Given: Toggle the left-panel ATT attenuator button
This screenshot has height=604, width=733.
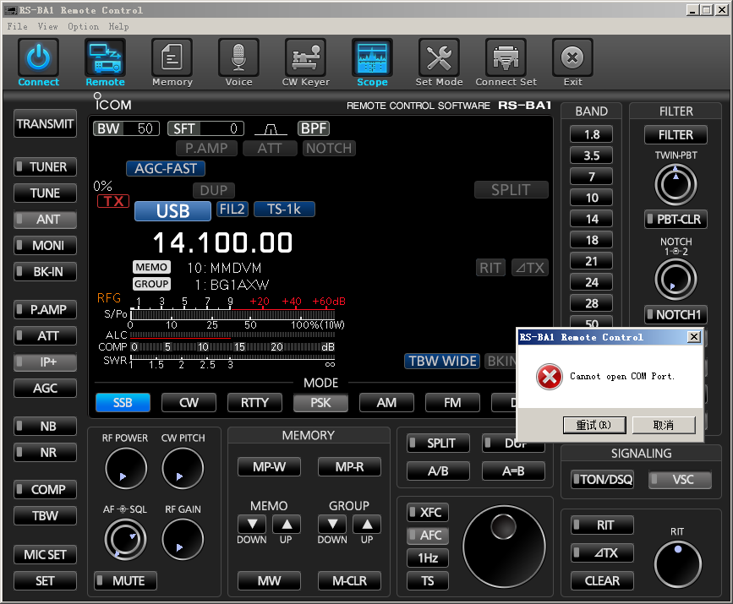Looking at the screenshot, I should [x=46, y=335].
